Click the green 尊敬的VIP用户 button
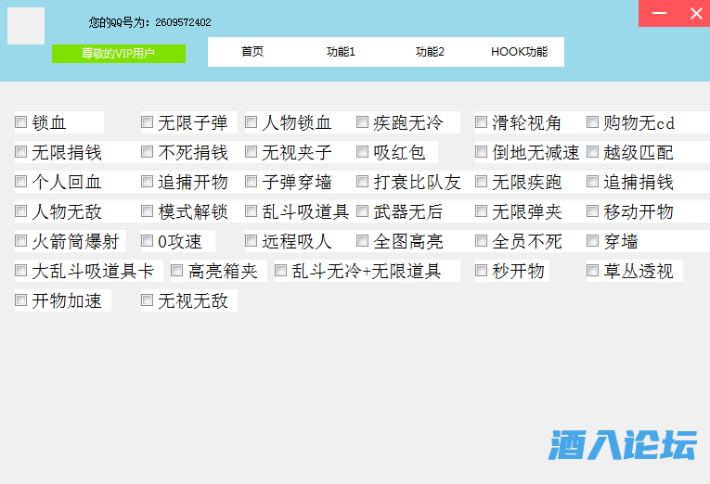The height and width of the screenshot is (484, 710). coord(119,54)
